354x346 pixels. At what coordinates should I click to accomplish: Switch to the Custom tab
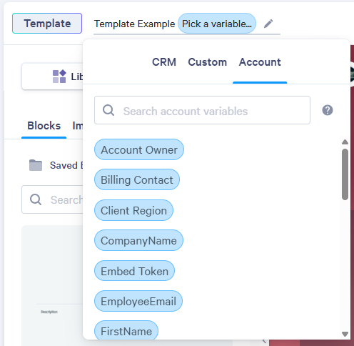tap(208, 62)
